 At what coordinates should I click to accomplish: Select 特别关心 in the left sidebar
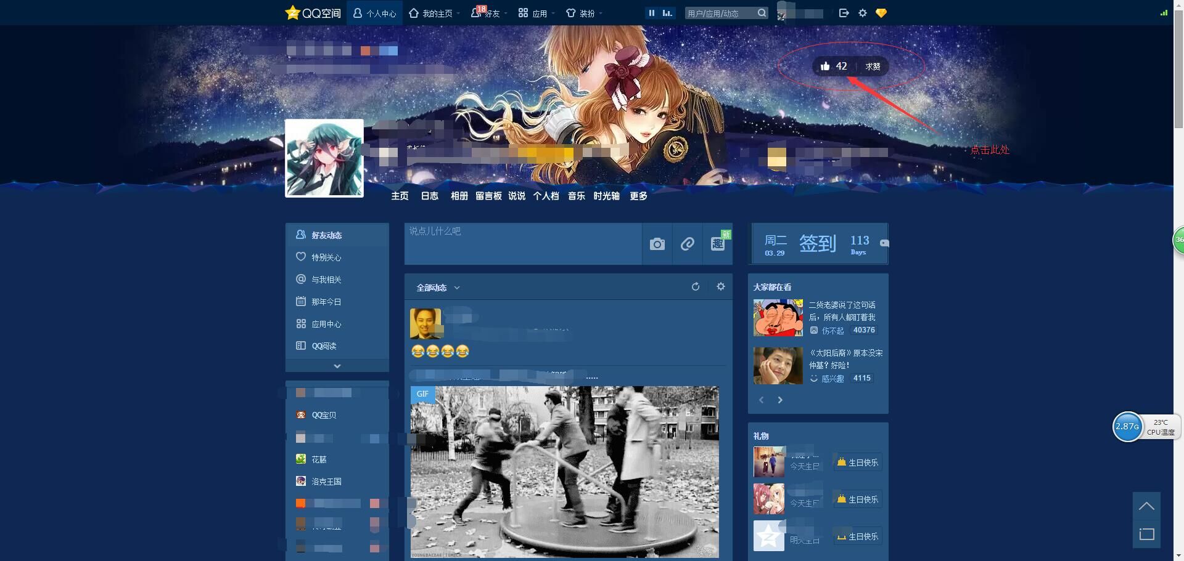coord(327,257)
